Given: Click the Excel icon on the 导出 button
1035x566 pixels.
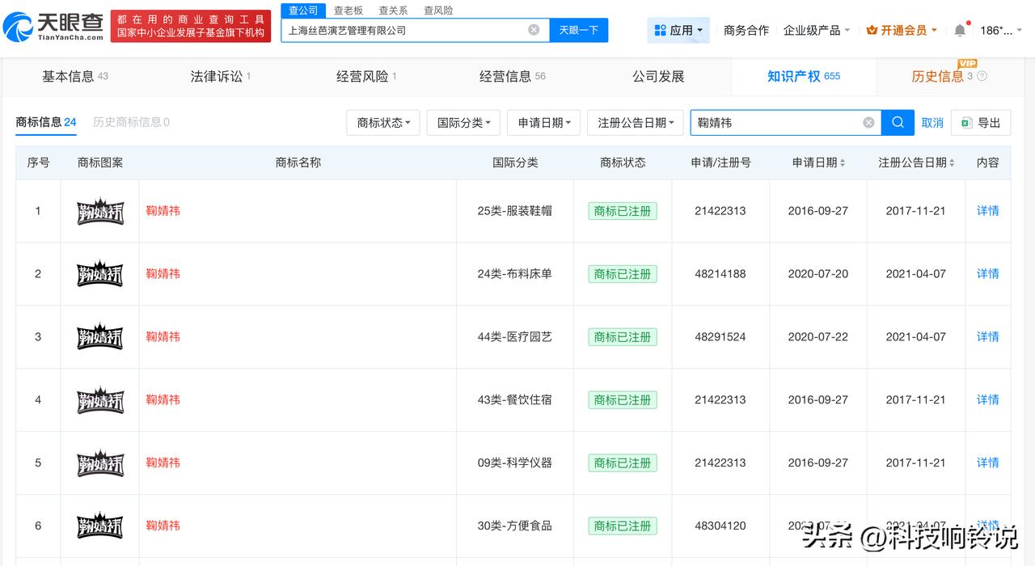Looking at the screenshot, I should (x=966, y=122).
